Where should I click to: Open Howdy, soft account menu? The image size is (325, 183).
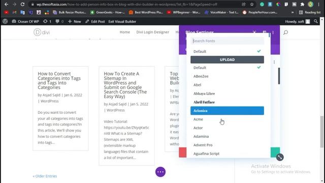(x=298, y=21)
